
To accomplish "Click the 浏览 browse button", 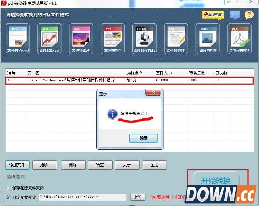I will tap(138, 197).
